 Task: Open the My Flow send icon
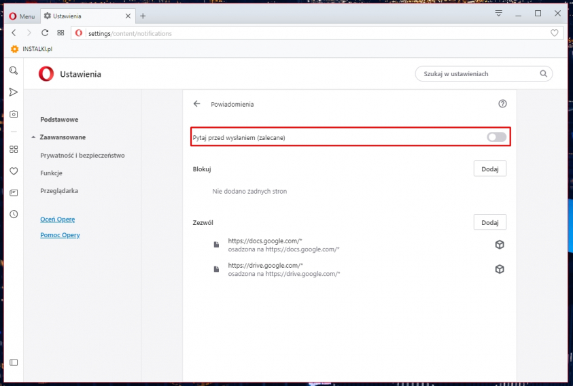click(13, 92)
